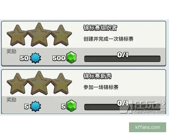Select the 锦标赛新秀 achievement title
The height and width of the screenshot is (135, 169).
click(97, 76)
